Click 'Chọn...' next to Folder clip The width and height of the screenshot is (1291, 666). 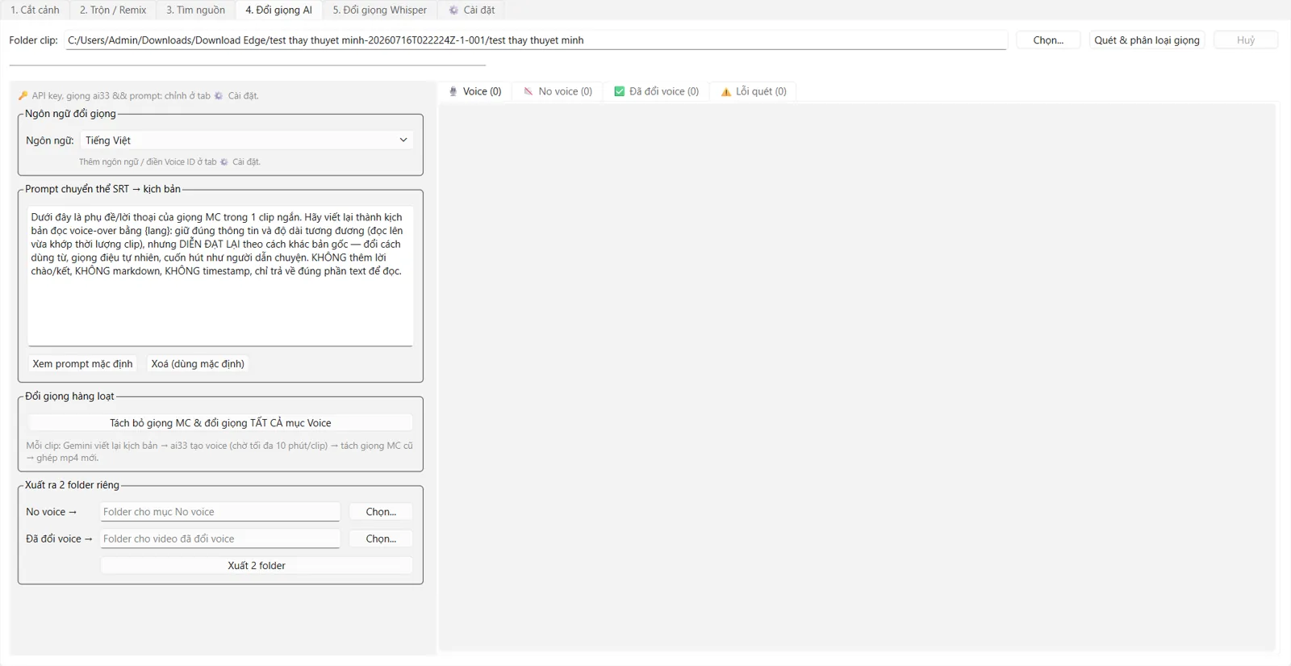point(1048,40)
